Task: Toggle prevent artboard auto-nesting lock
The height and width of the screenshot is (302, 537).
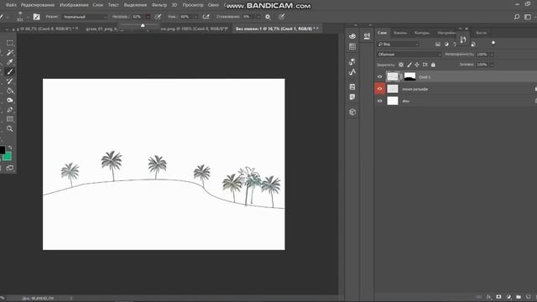Action: tap(425, 65)
